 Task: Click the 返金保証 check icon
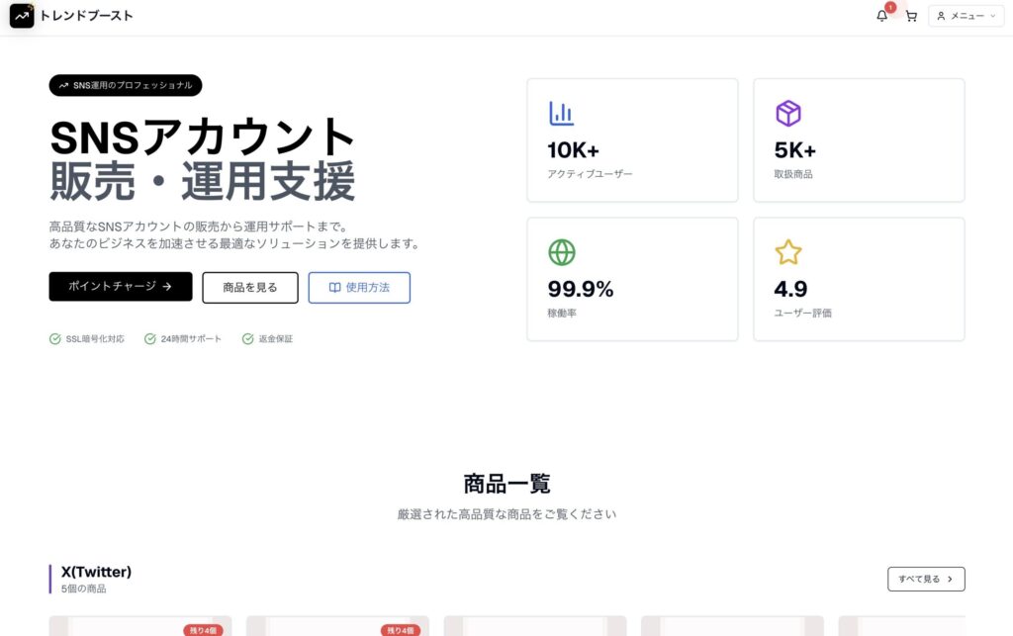pos(247,339)
